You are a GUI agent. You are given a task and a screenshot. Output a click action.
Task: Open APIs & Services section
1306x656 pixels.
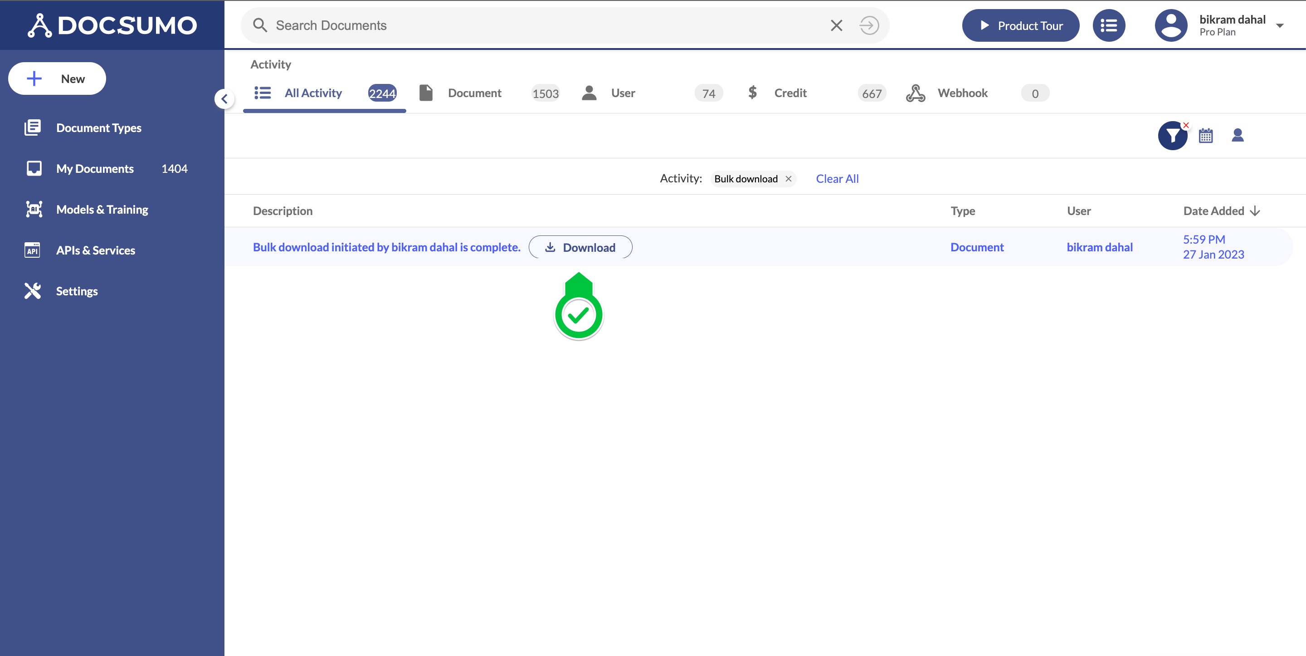coord(95,250)
